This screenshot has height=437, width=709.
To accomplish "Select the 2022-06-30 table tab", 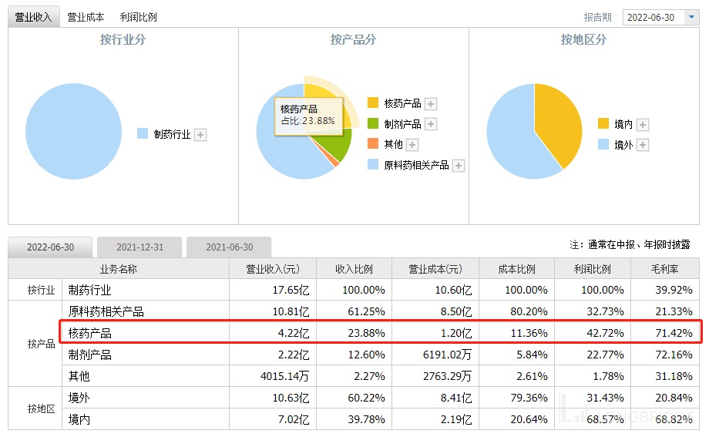I will [x=50, y=247].
